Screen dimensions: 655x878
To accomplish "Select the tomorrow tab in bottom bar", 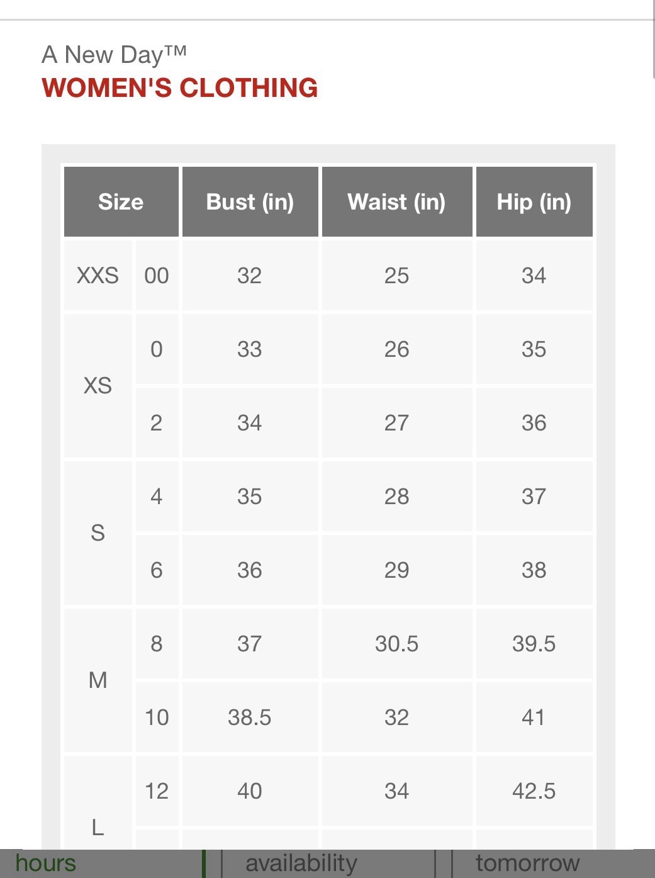I will pyautogui.click(x=527, y=863).
